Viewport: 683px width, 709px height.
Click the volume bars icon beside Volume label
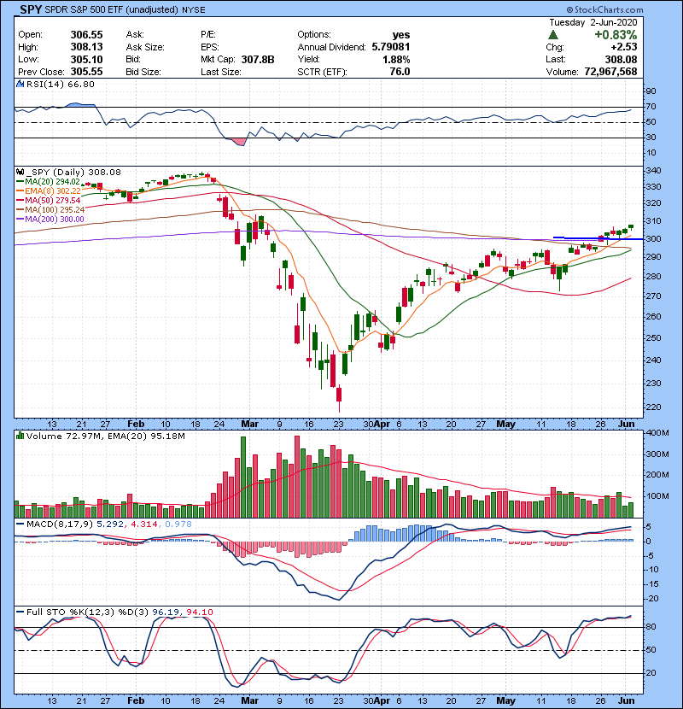[20, 437]
